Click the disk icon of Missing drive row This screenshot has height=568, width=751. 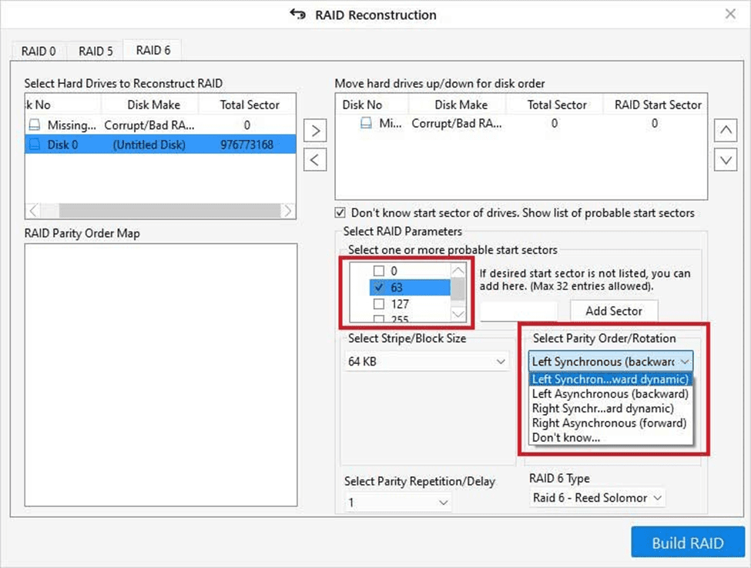tap(35, 125)
